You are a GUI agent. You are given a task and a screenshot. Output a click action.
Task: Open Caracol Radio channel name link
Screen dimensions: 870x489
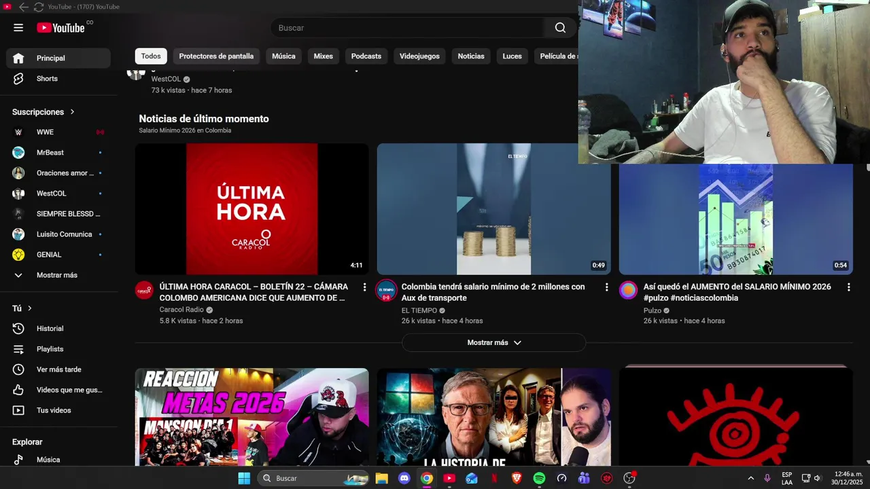[x=181, y=310]
